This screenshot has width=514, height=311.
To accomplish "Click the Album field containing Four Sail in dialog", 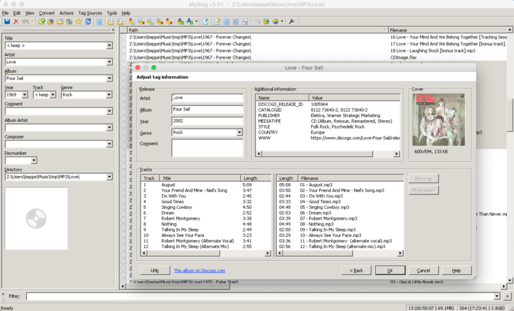I will click(x=207, y=109).
